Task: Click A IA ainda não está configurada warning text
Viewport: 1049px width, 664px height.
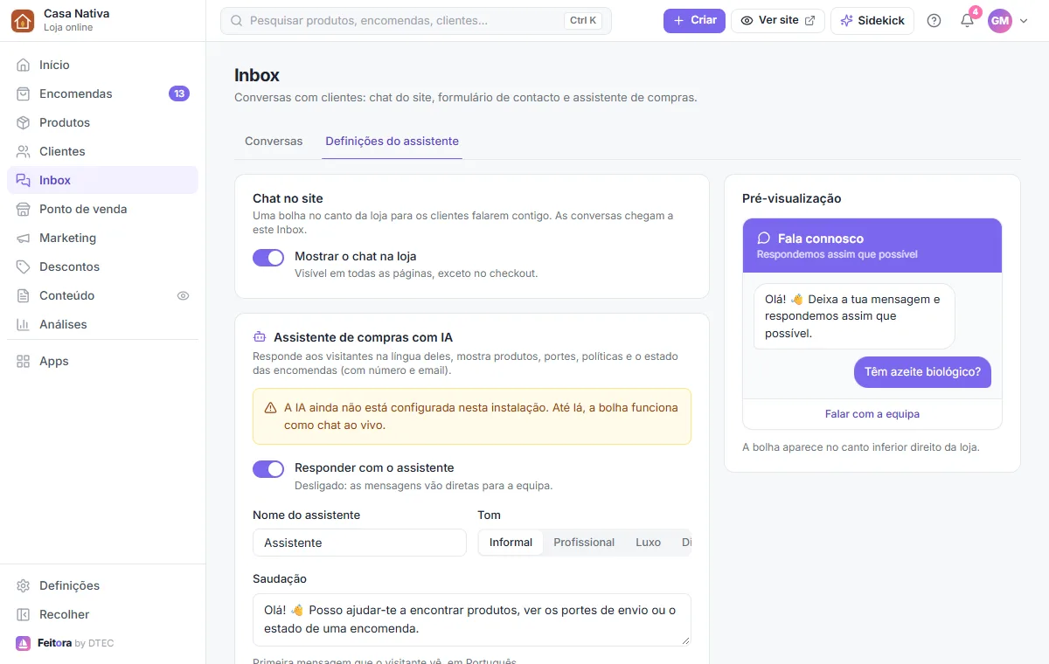Action: pyautogui.click(x=481, y=417)
